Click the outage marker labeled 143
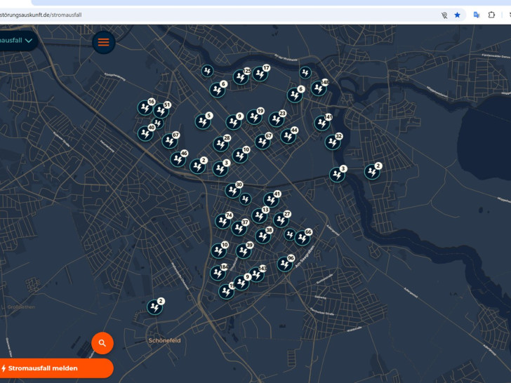Viewport: 511px width, 383px height. click(256, 274)
